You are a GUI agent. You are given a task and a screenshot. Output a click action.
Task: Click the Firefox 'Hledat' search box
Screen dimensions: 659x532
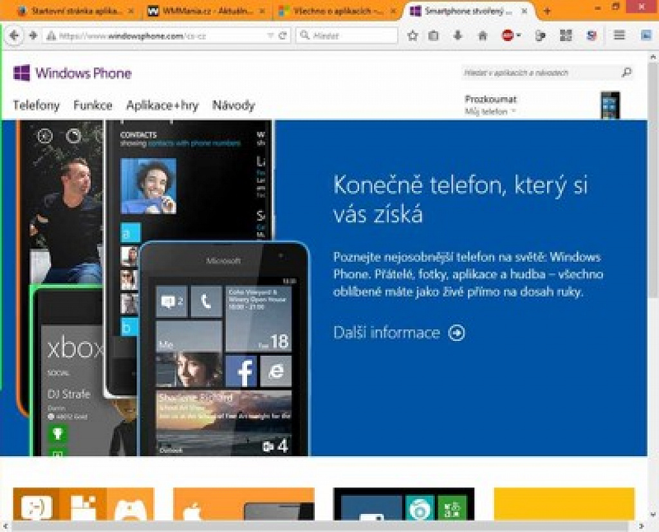click(347, 36)
